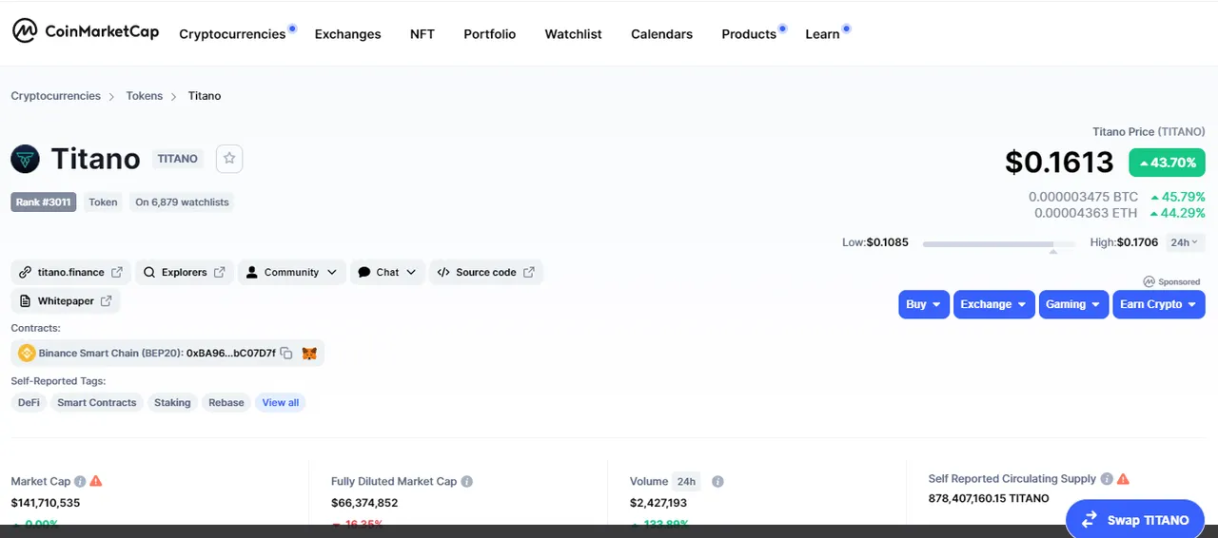Open the Chat dropdown

point(387,272)
